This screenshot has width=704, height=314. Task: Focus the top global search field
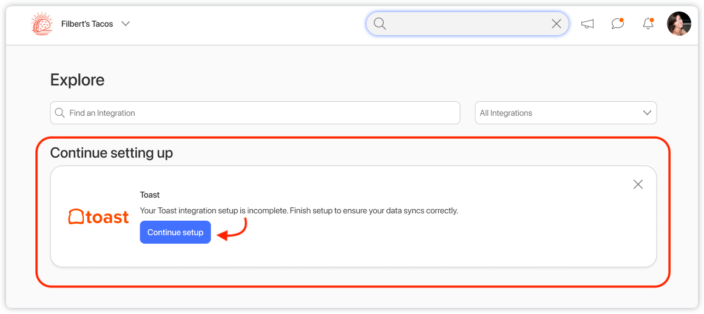pyautogui.click(x=467, y=24)
